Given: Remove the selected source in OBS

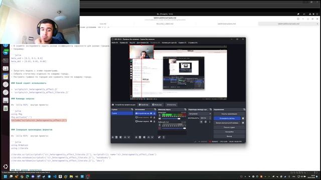Looking at the screenshot, I should 140,137.
